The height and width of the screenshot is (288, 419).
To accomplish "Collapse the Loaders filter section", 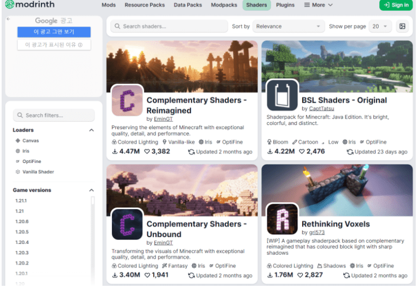I will coord(91,130).
